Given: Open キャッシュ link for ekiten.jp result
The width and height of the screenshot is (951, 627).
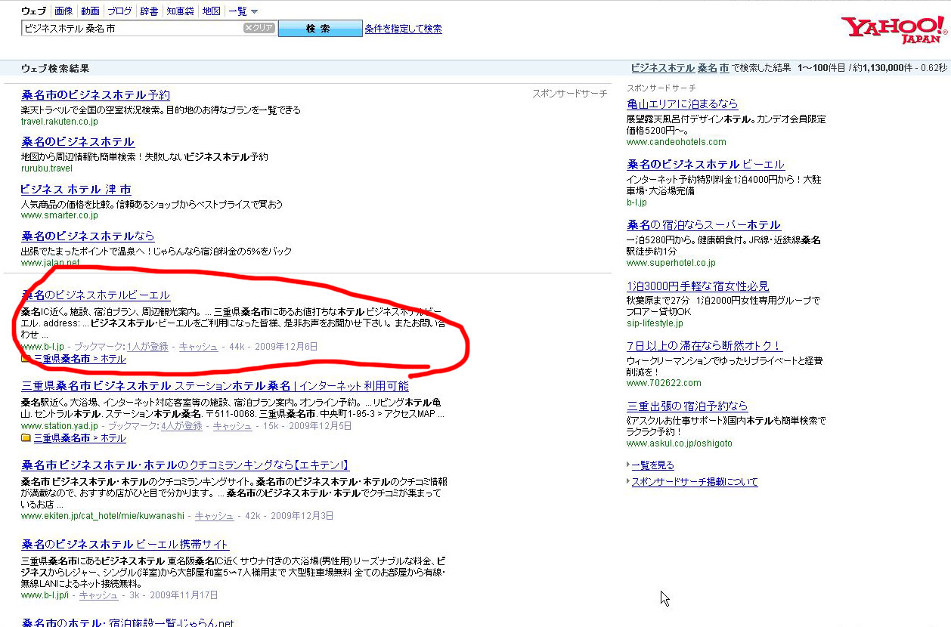Looking at the screenshot, I should [x=215, y=516].
